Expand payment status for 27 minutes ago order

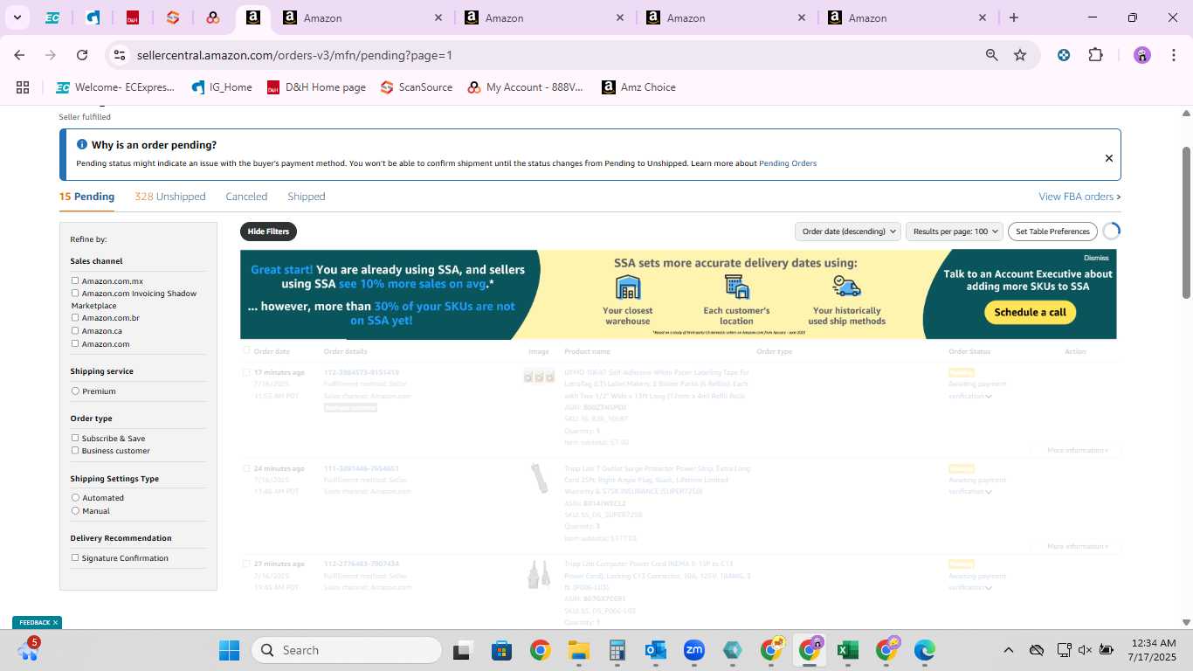coord(989,588)
